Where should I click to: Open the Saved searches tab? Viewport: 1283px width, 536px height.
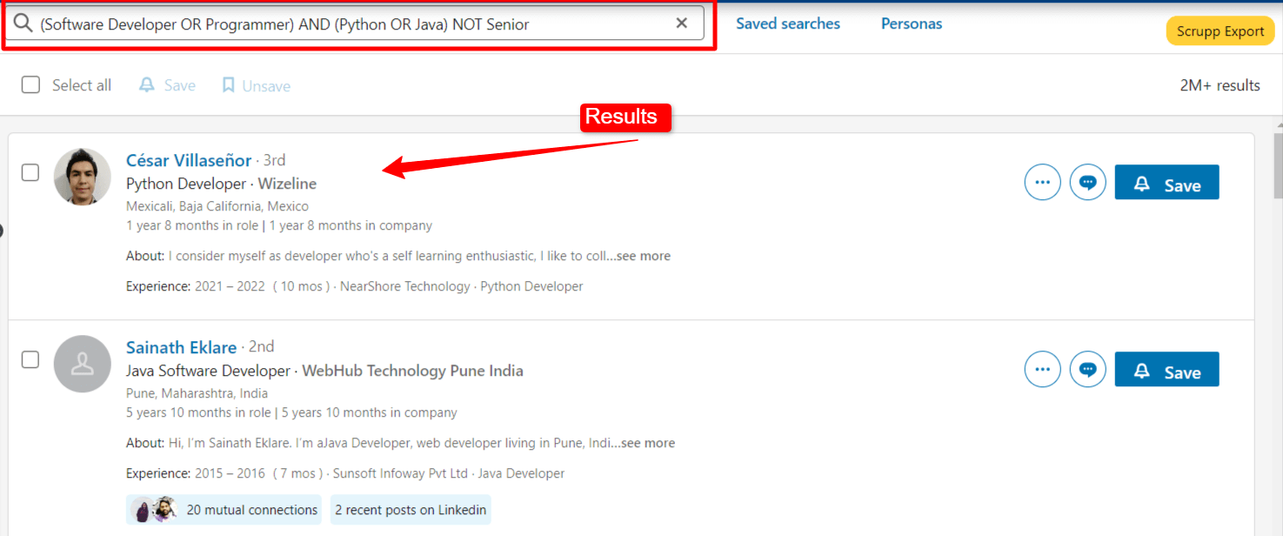(x=788, y=23)
